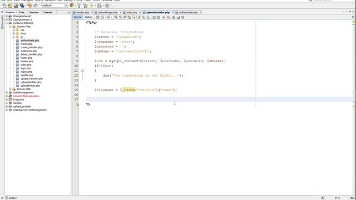Expand the Include Path node
This screenshot has width=356, height=200.
point(10,89)
